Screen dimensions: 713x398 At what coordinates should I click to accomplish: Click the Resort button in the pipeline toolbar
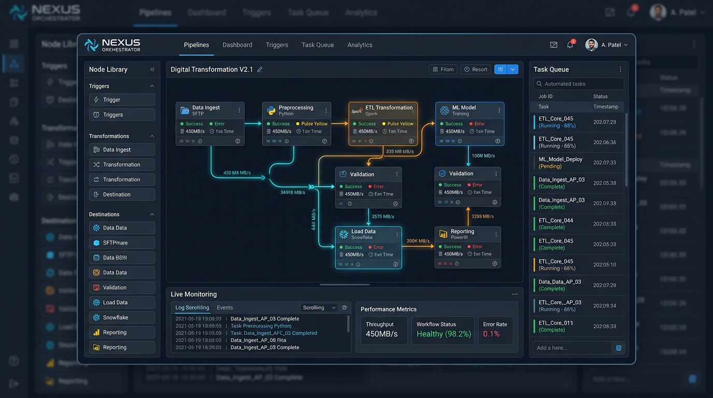[476, 69]
